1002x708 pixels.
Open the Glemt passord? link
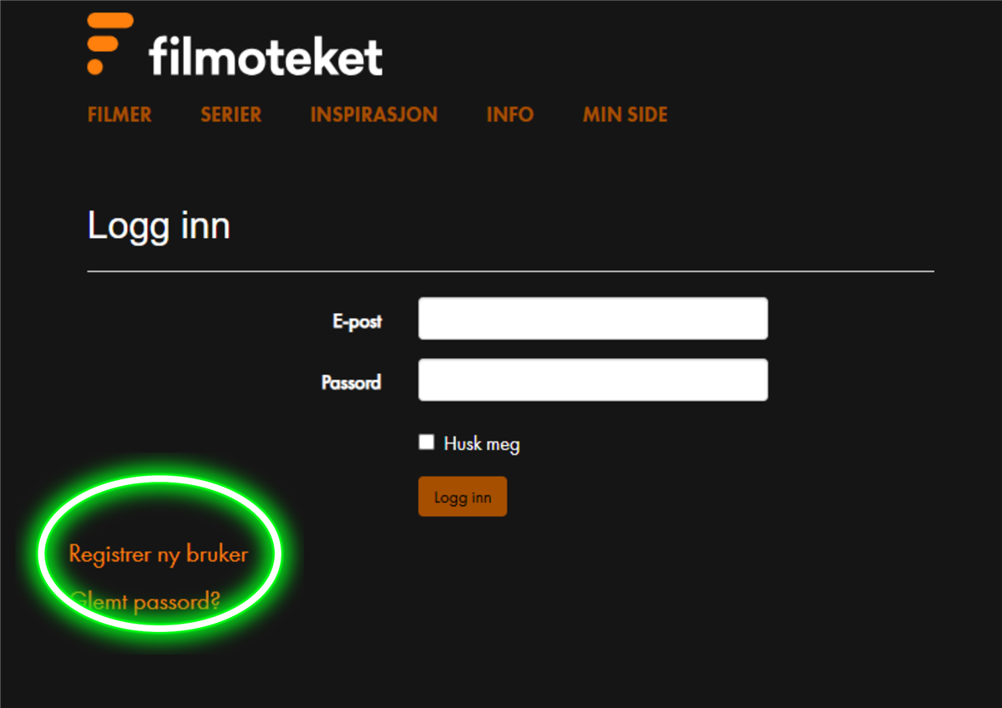pos(146,600)
